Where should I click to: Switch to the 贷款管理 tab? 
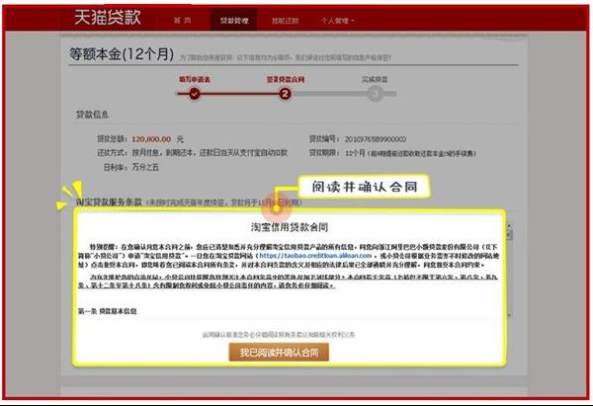tap(235, 18)
